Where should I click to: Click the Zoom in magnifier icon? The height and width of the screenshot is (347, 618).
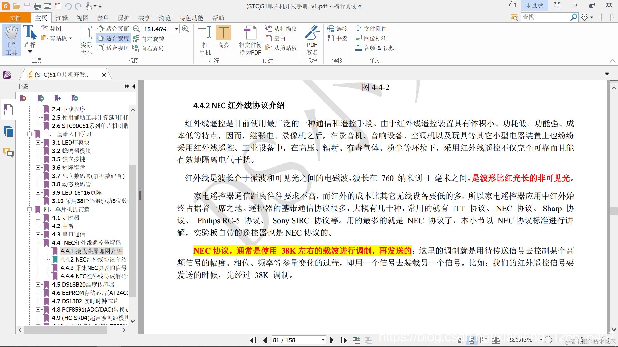click(x=185, y=29)
